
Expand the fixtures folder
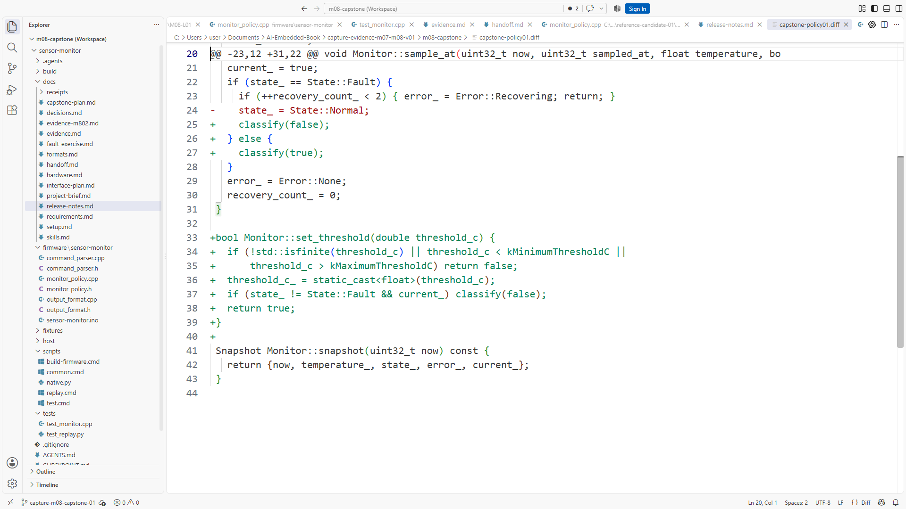pyautogui.click(x=52, y=330)
